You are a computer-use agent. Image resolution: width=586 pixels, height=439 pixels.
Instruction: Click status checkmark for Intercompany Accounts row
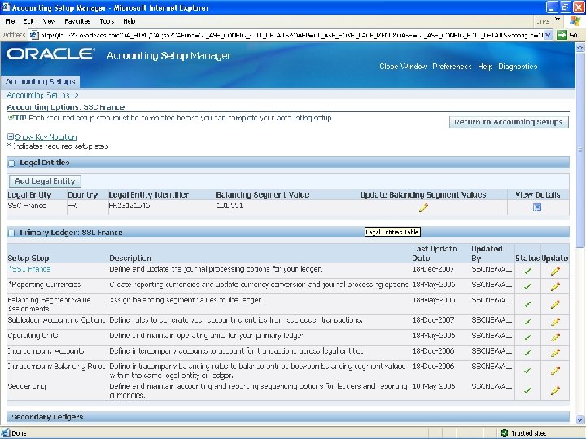[x=527, y=353]
